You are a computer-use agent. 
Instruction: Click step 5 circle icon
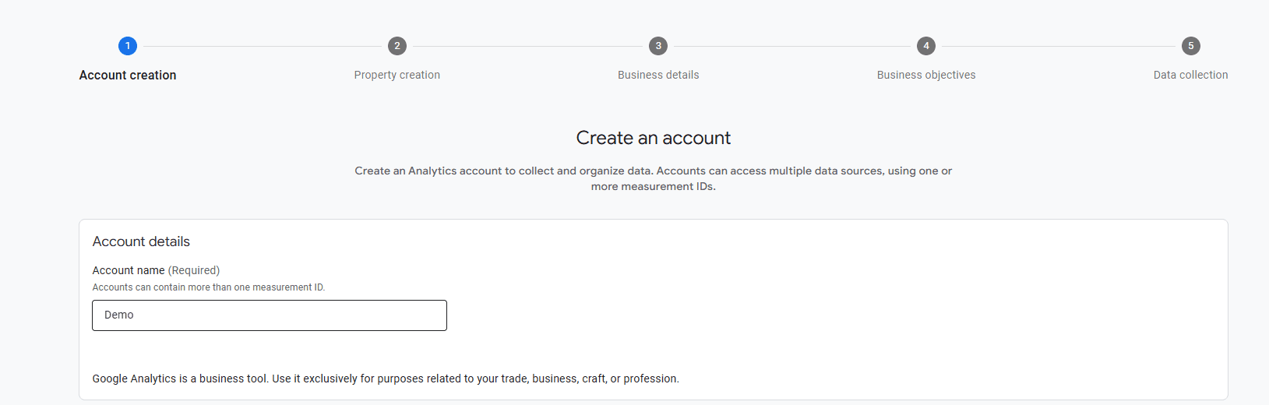point(1191,46)
